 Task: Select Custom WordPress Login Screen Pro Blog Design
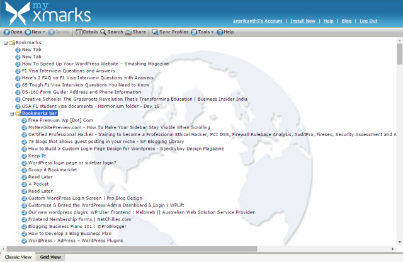[x=85, y=198]
